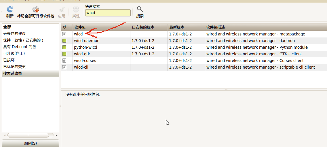
Task: Click the Search (搜索) magnifier icon
Action: pos(140,9)
